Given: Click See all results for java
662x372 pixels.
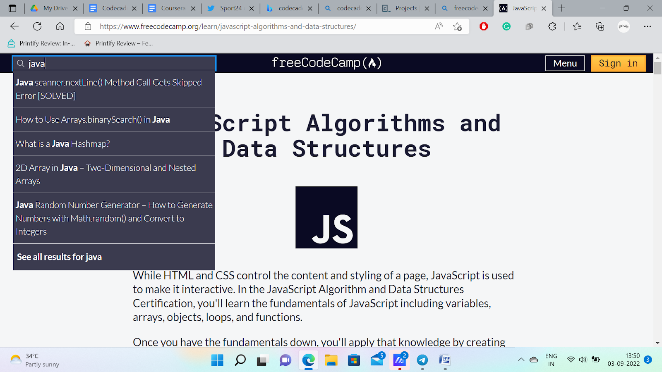Looking at the screenshot, I should (114, 257).
